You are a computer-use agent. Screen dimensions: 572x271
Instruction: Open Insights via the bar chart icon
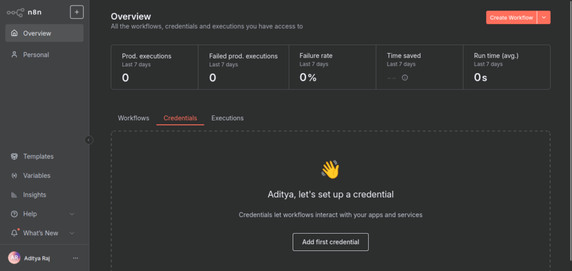coord(15,195)
